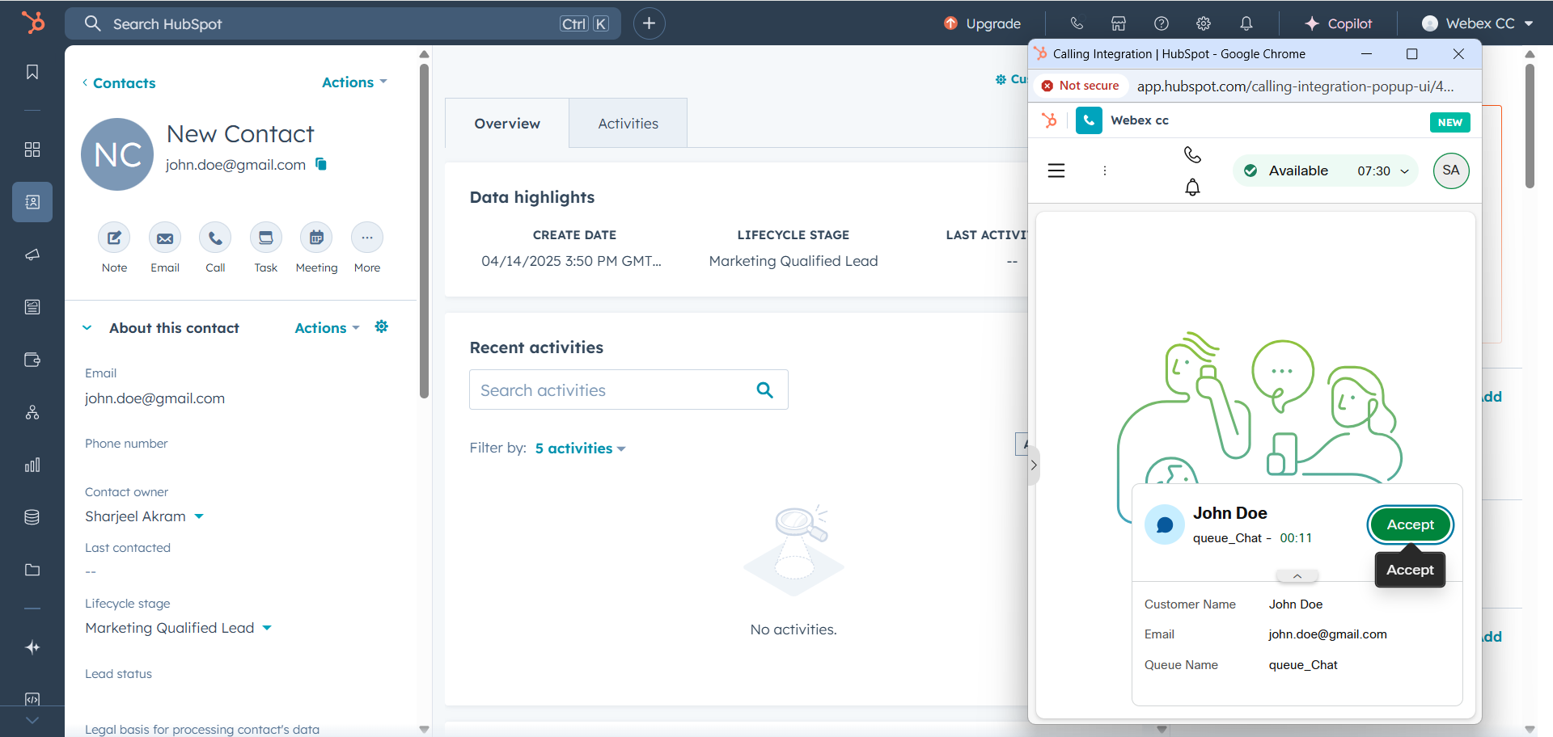Click the settings gear in top navigation
This screenshot has height=737, width=1553.
(1204, 23)
